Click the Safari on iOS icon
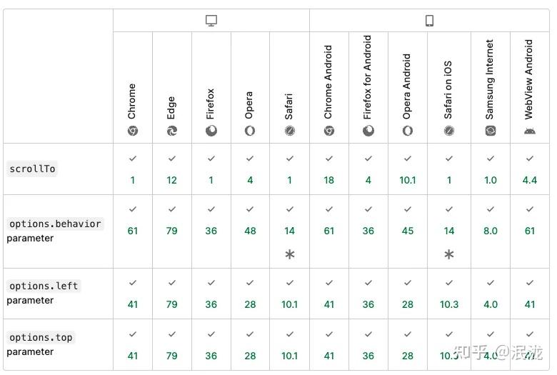The width and height of the screenshot is (557, 375). tap(448, 131)
